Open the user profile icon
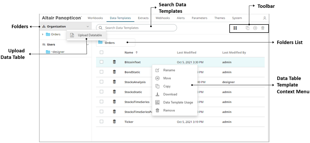 pos(265,18)
